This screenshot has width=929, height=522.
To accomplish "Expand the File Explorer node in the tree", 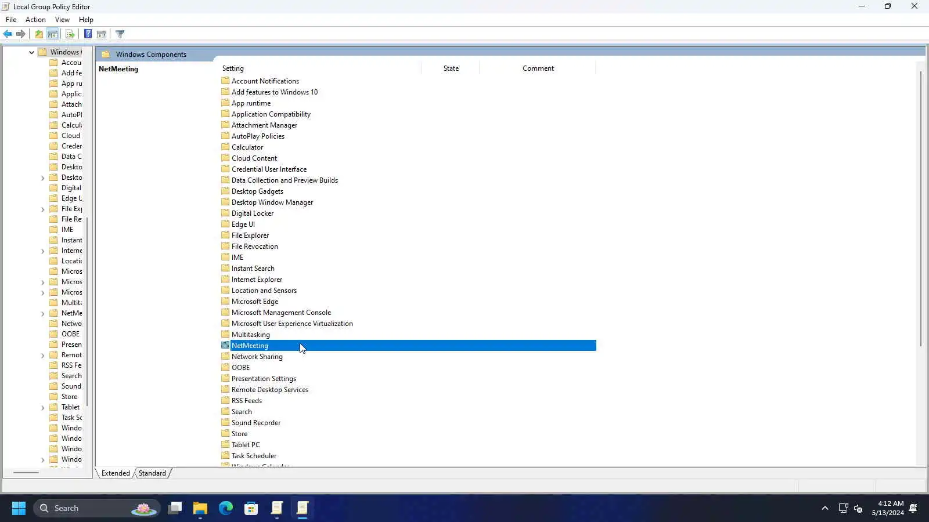I will (42, 209).
